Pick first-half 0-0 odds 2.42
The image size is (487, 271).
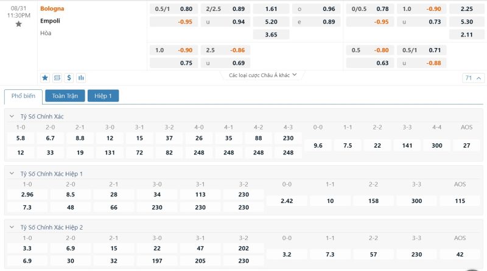[287, 201]
